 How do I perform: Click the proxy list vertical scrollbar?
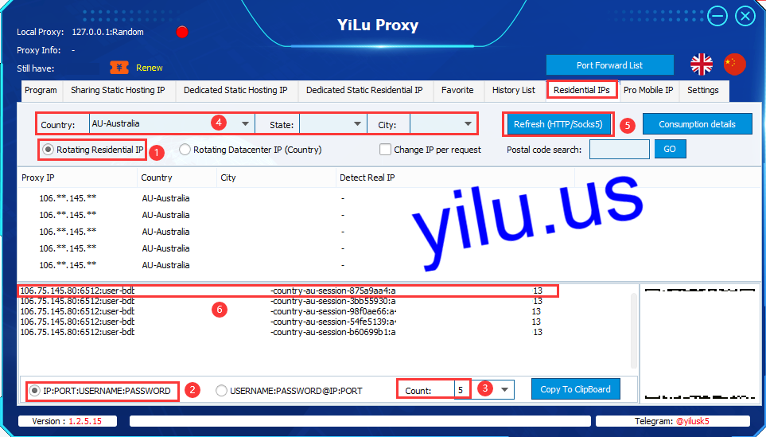634,330
